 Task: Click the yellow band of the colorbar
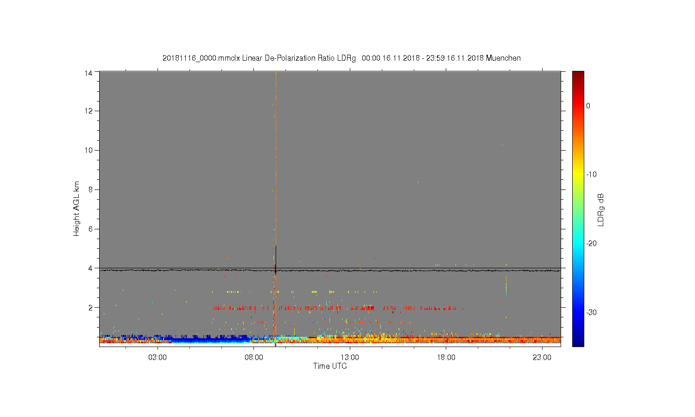(x=578, y=175)
